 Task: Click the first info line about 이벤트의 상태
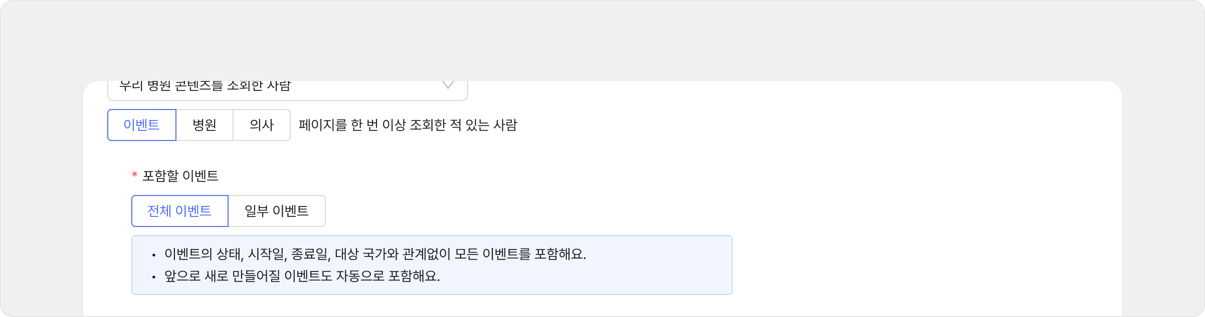click(375, 254)
